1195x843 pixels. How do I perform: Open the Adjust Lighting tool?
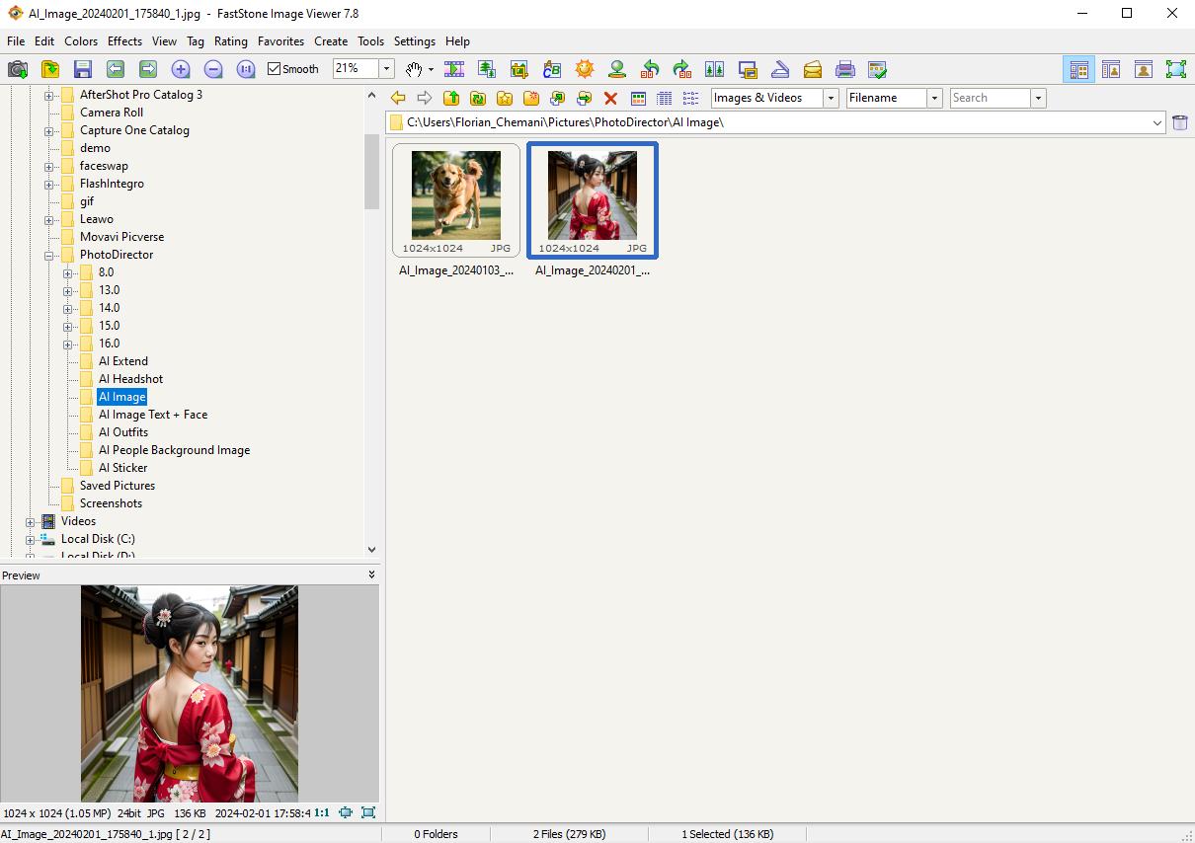click(x=584, y=69)
